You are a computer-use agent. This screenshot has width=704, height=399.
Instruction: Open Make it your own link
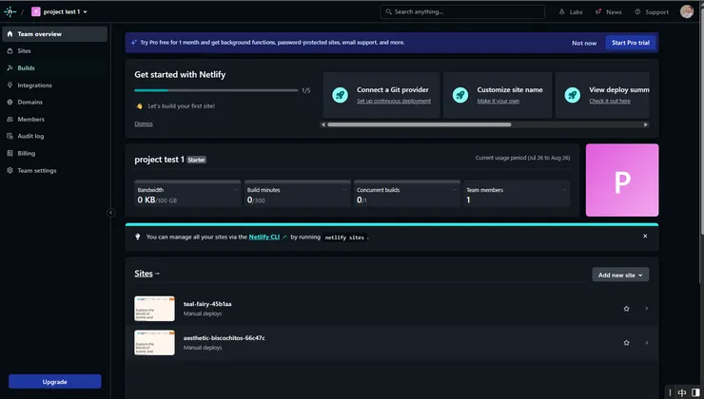pyautogui.click(x=498, y=101)
